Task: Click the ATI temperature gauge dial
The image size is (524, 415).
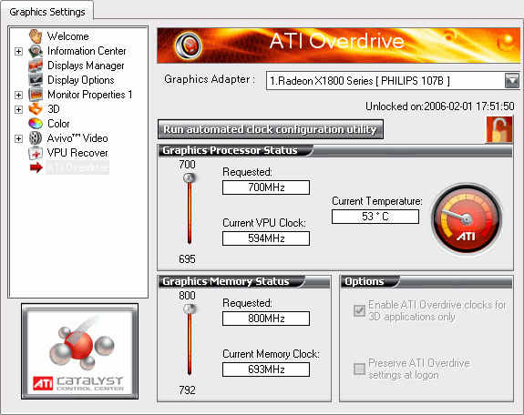Action: [x=467, y=219]
